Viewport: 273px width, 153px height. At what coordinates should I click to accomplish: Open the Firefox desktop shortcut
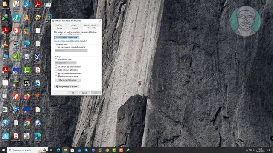[26, 96]
